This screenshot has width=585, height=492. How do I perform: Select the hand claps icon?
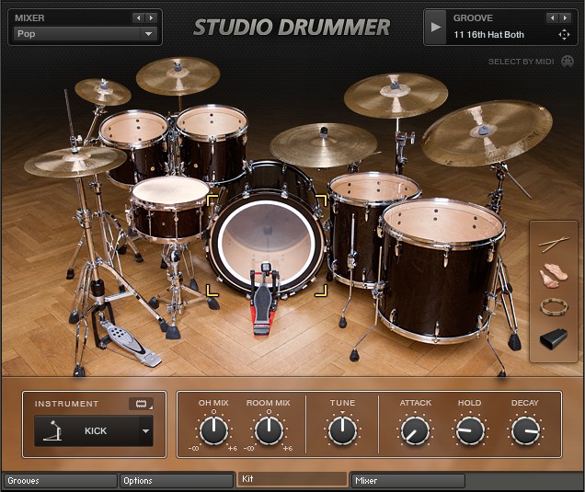click(x=554, y=275)
